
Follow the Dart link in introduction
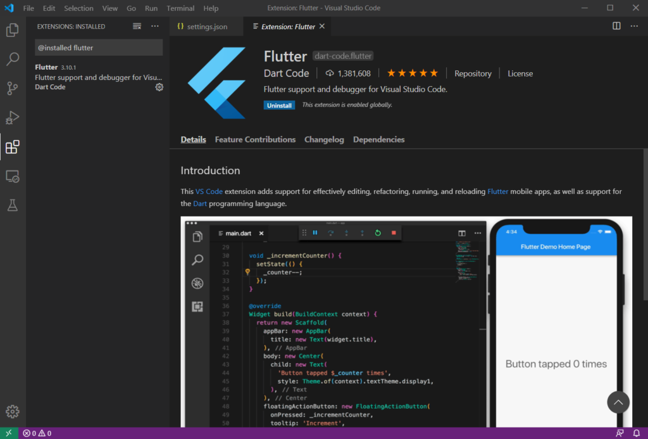point(199,203)
